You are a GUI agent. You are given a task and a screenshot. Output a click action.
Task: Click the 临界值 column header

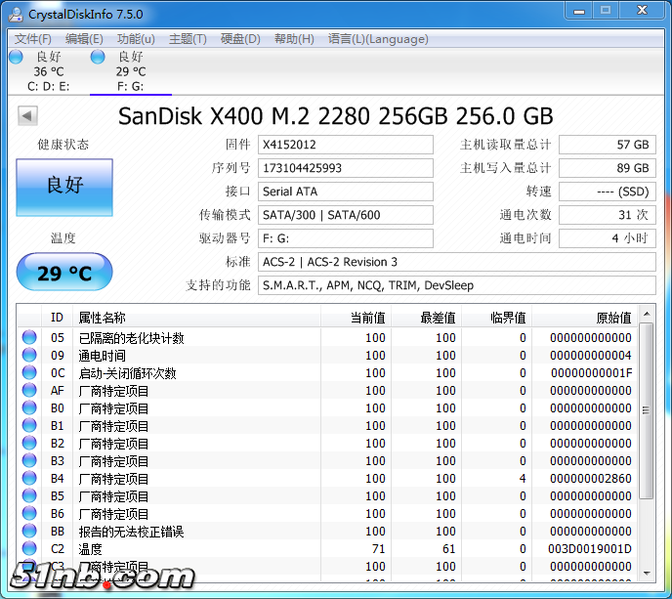(497, 318)
